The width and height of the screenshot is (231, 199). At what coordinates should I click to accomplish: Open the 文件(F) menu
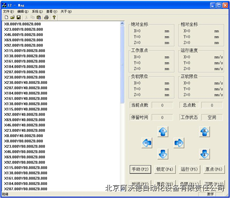tap(8, 11)
